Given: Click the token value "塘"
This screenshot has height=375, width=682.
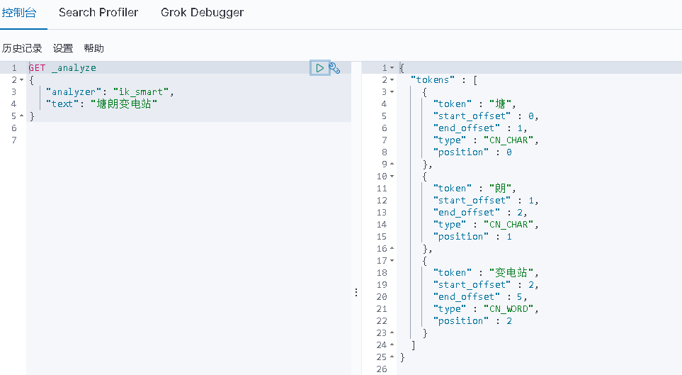Looking at the screenshot, I should tap(500, 103).
